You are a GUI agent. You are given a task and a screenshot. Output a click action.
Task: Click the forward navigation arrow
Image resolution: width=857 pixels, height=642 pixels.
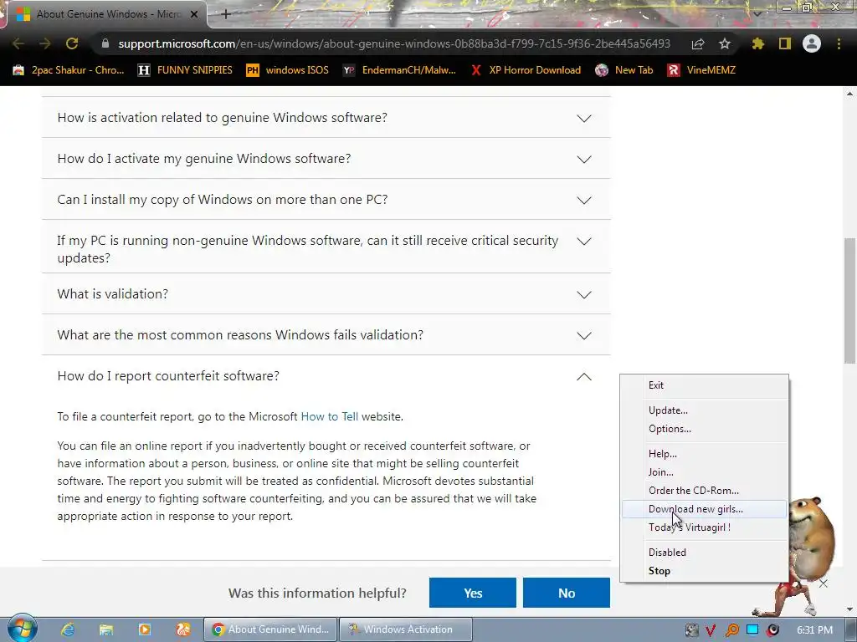click(45, 43)
